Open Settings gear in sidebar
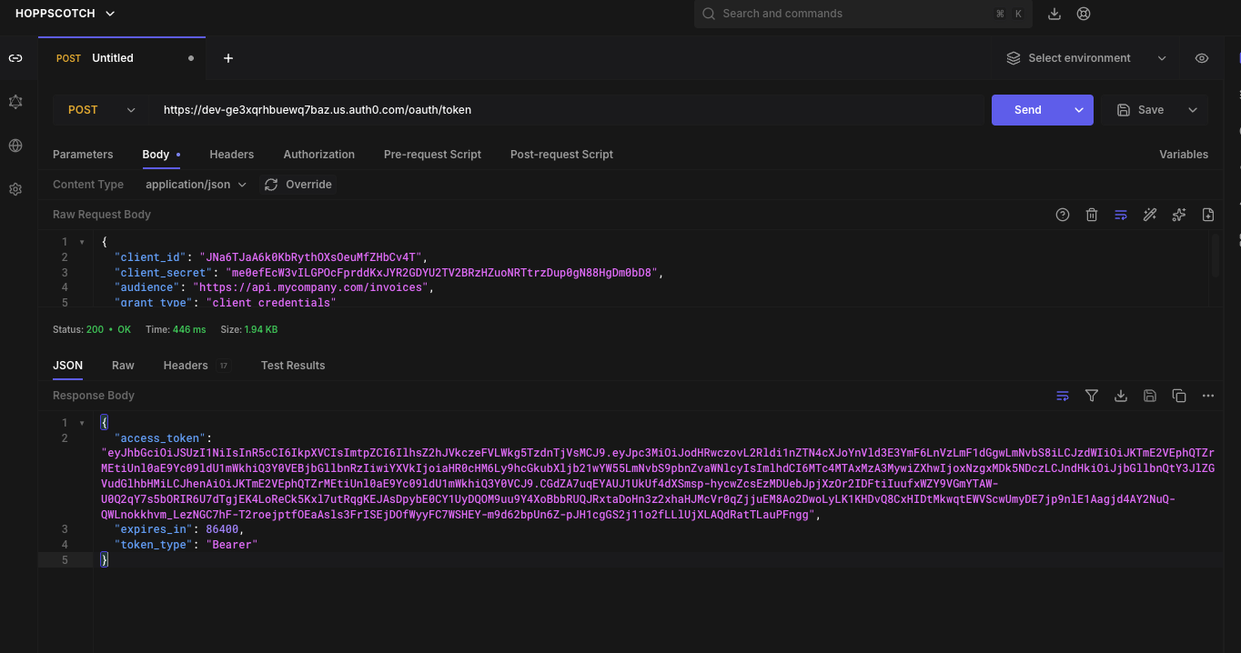This screenshot has height=653, width=1241. tap(15, 189)
